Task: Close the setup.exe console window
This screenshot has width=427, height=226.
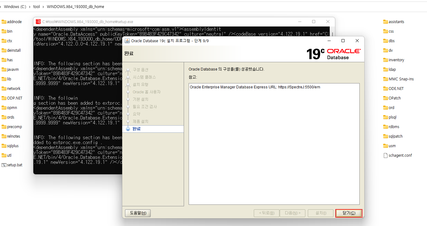Action: pyautogui.click(x=328, y=22)
